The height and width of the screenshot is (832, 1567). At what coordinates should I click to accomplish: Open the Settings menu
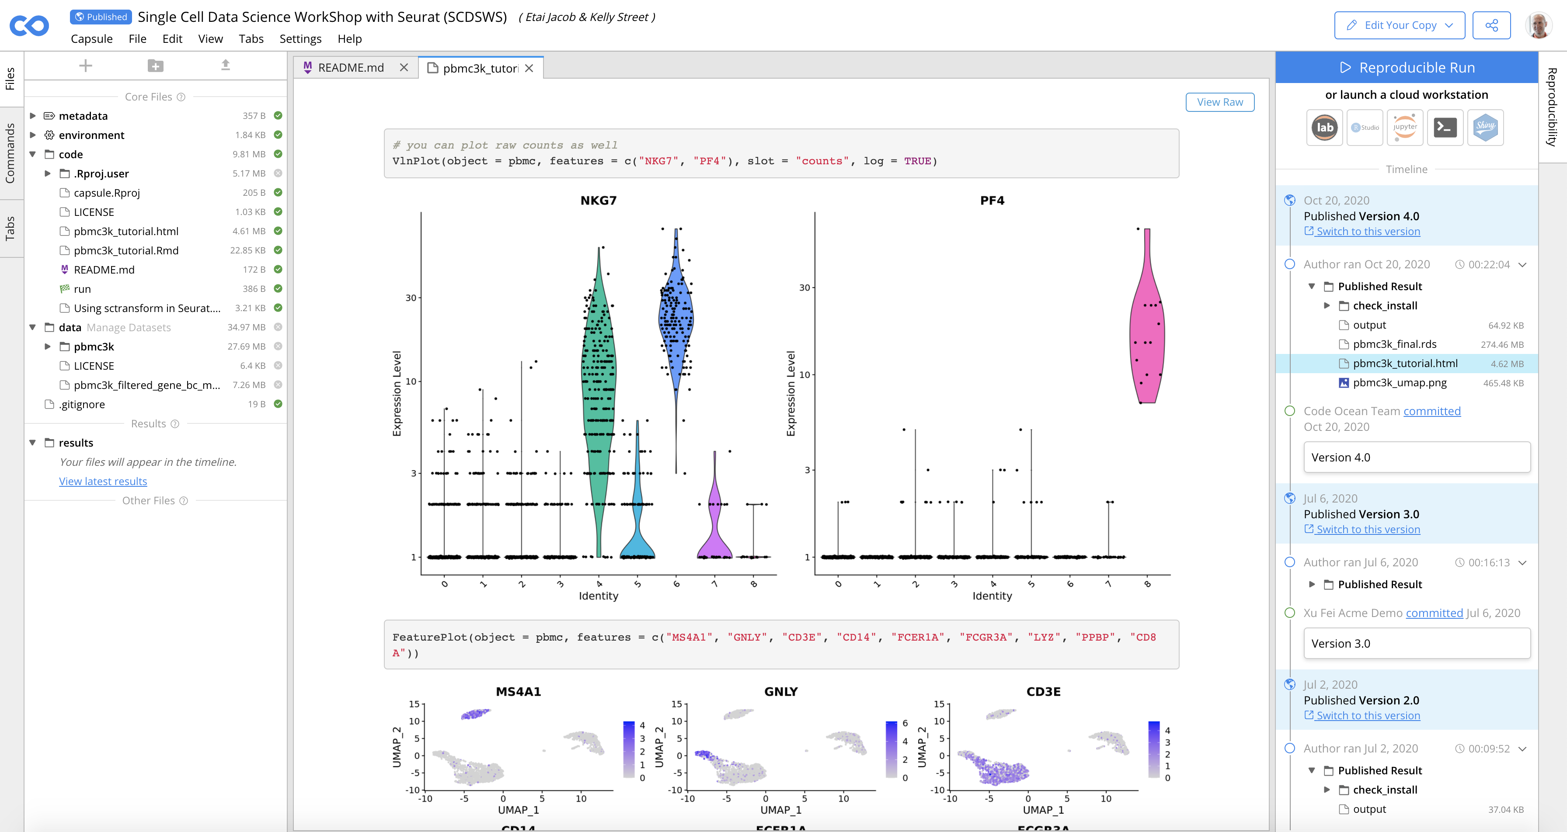pos(300,39)
